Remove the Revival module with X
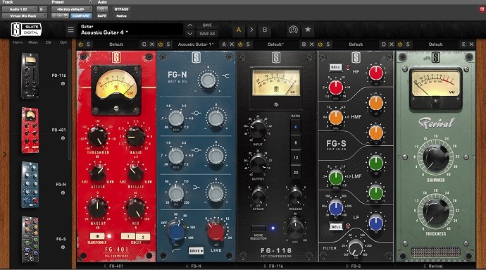Viewport: 486px width, 270px height. pos(471,44)
